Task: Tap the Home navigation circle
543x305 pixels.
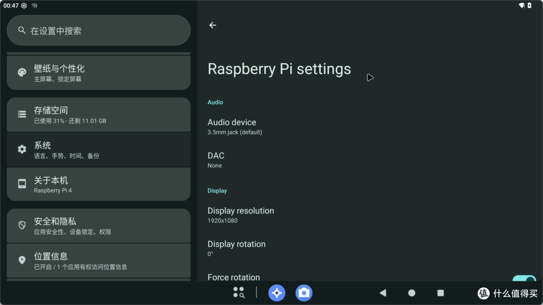Action: click(x=411, y=293)
